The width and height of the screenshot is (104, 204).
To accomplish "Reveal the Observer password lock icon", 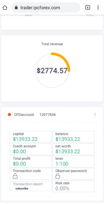I will coord(58,176).
